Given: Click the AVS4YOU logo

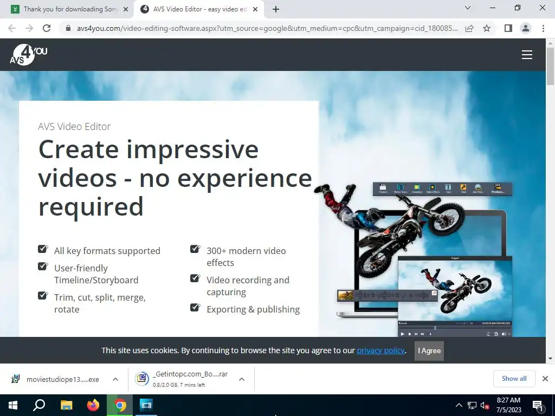Looking at the screenshot, I should (x=28, y=55).
